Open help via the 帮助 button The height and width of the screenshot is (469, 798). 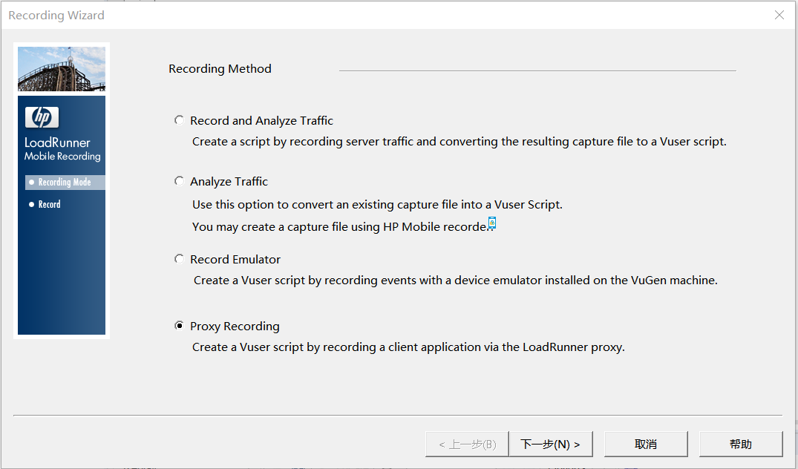[x=741, y=444]
